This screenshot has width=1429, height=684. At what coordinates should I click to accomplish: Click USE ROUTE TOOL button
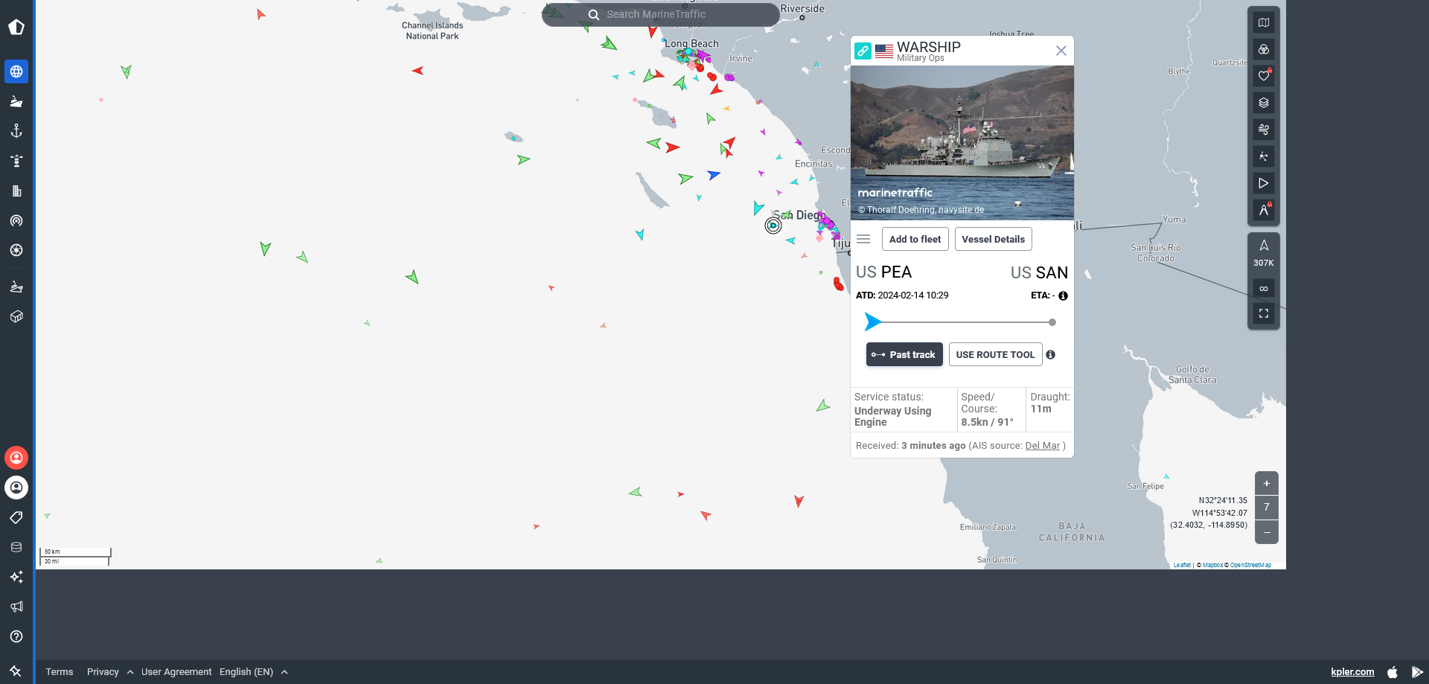pyautogui.click(x=996, y=354)
